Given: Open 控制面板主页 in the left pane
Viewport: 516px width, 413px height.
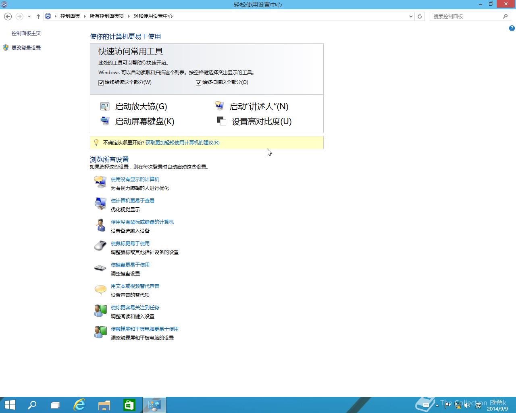Looking at the screenshot, I should click(26, 33).
